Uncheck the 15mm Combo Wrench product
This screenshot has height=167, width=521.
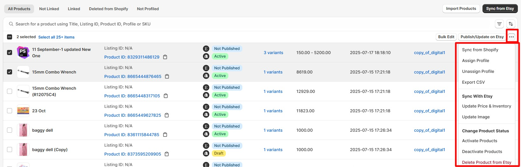(10, 72)
